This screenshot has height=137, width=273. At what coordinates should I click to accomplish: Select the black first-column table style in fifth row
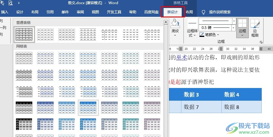24,124
